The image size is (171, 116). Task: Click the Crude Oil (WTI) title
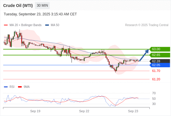(x=18, y=6)
